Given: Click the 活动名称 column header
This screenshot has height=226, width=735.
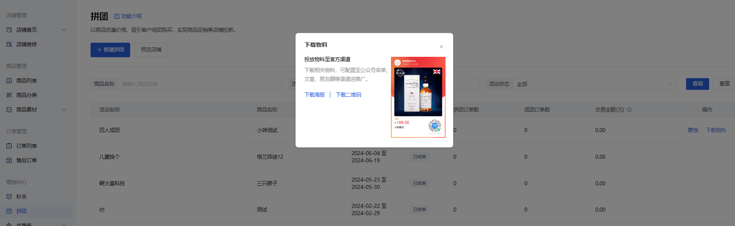Looking at the screenshot, I should point(110,110).
